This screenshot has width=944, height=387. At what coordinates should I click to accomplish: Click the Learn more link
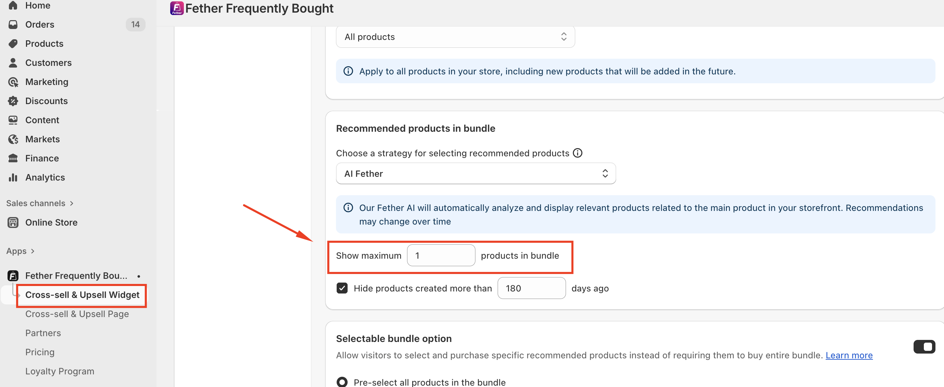coord(849,355)
